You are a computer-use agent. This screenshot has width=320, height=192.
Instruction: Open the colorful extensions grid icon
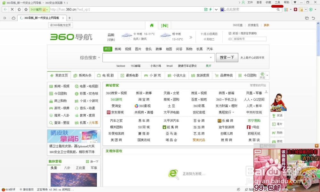tap(286, 10)
